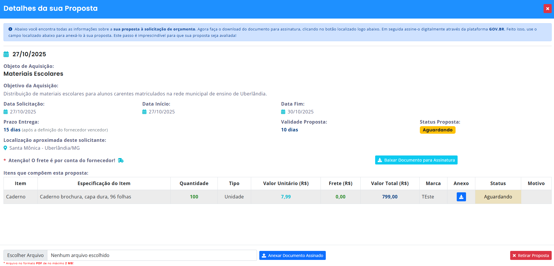Click the calendar icon under Data Solicitação
The height and width of the screenshot is (266, 554).
6,112
